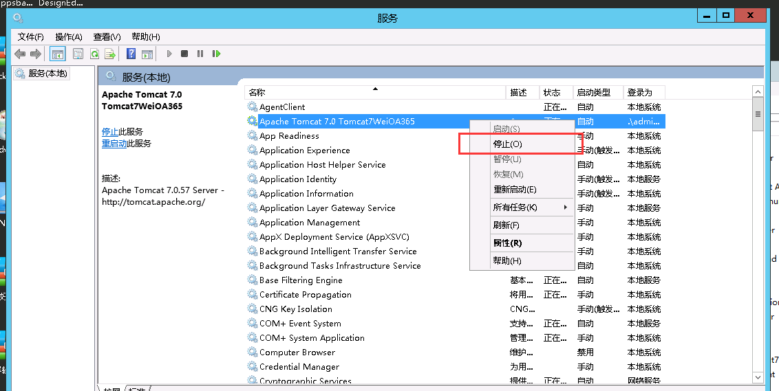Select the Application Host Helper Service row
Screen dimensions: 779x391
455,164
